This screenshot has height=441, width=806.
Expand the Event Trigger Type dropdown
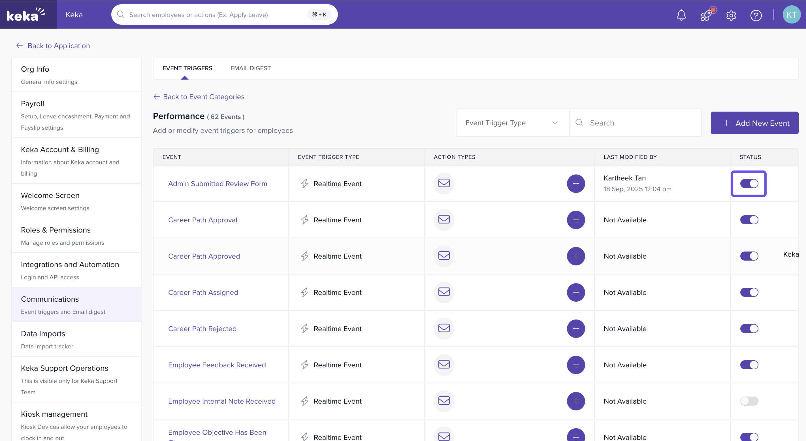point(512,123)
